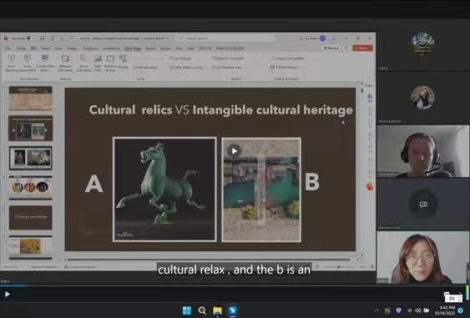Expand the Custom Slide Show dropdown

point(45,63)
